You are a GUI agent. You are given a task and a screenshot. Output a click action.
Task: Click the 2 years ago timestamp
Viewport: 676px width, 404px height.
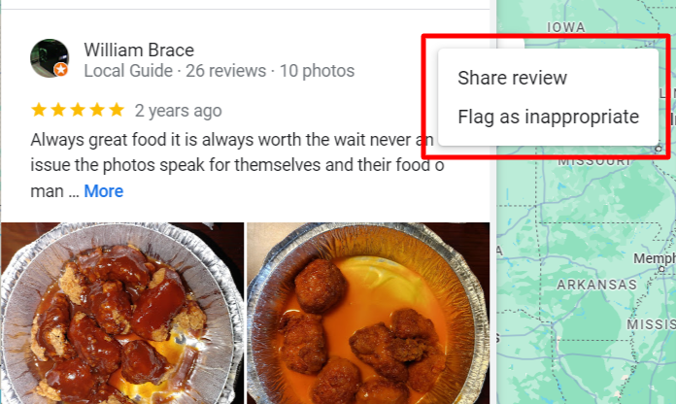pyautogui.click(x=178, y=111)
